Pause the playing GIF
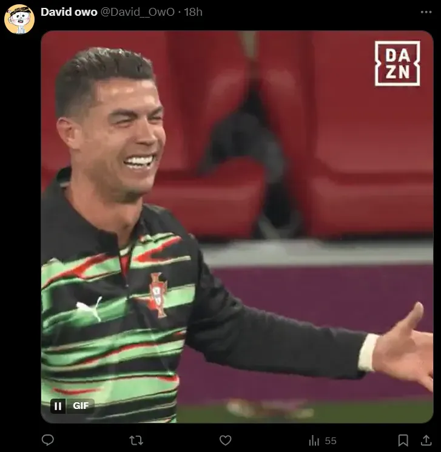Viewport: 441px width, 452px height. [58, 406]
